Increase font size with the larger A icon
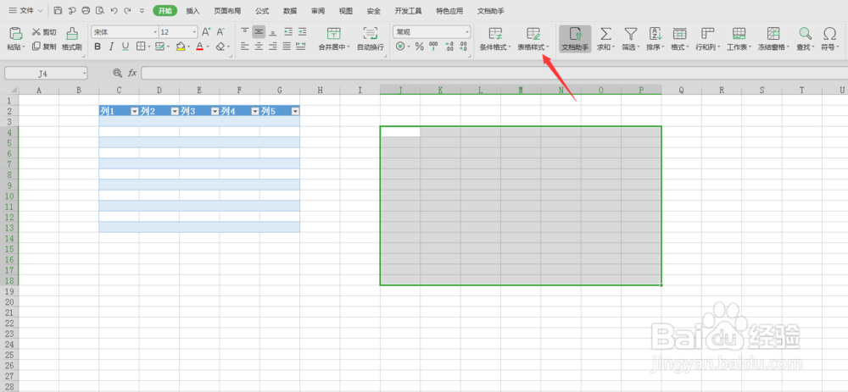The height and width of the screenshot is (392, 848). [206, 32]
